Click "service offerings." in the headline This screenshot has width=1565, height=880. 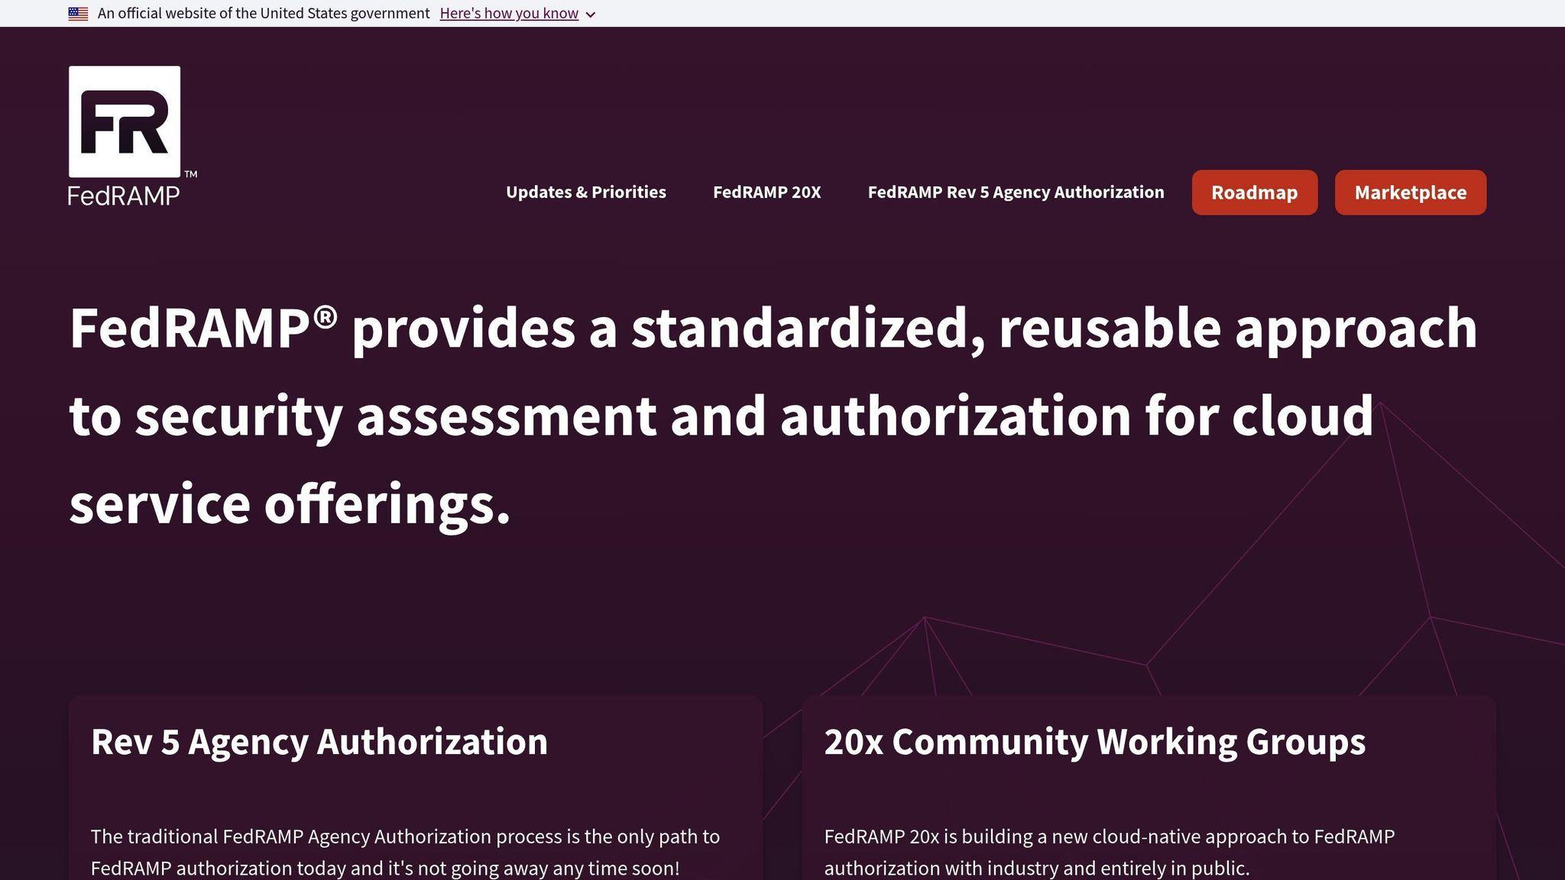[290, 504]
